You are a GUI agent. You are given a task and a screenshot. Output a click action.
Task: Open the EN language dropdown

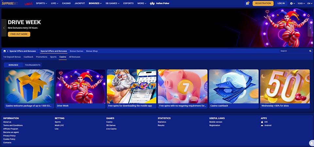tap(309, 3)
